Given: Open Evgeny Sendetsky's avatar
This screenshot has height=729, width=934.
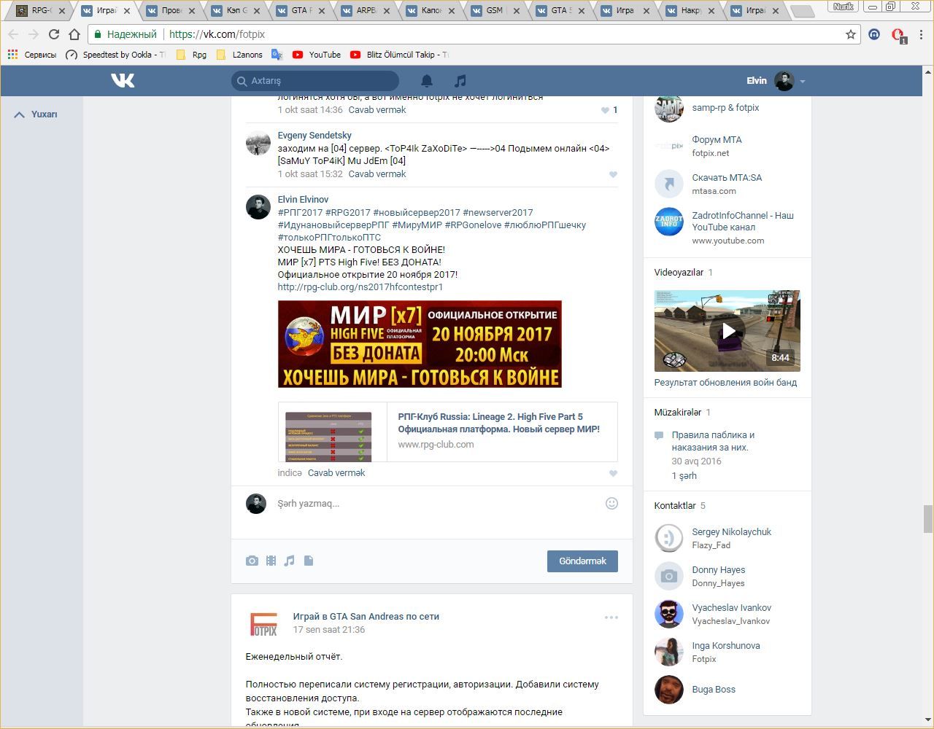Looking at the screenshot, I should (258, 143).
